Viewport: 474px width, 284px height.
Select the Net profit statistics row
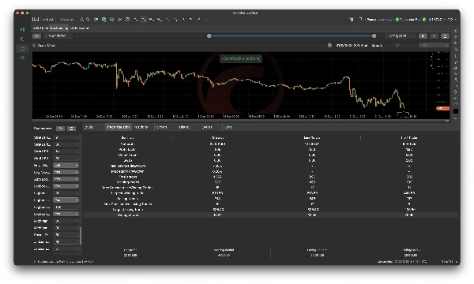tap(271, 144)
